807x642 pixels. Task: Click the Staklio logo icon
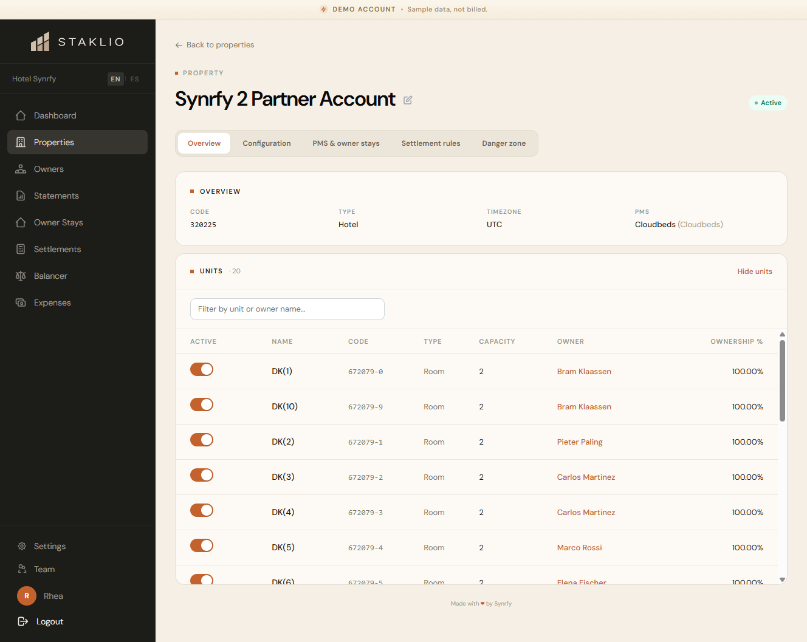[x=40, y=42]
